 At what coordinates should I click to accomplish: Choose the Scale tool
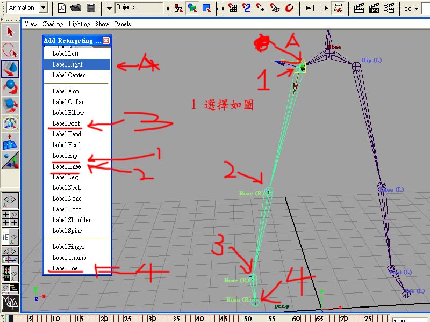point(10,105)
